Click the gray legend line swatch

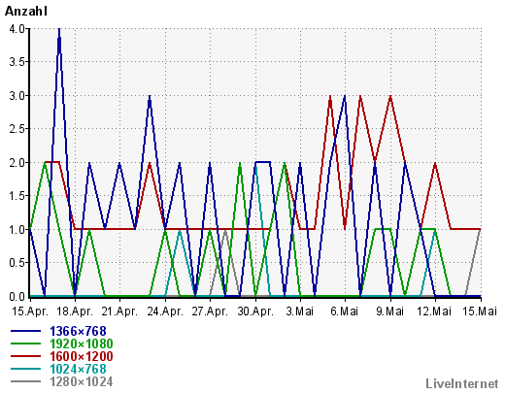tap(26, 381)
